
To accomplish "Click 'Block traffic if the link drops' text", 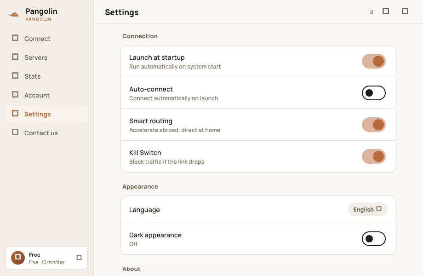I will tap(166, 162).
